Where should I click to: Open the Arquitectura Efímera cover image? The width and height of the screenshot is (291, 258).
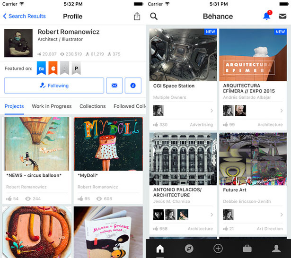point(253,55)
